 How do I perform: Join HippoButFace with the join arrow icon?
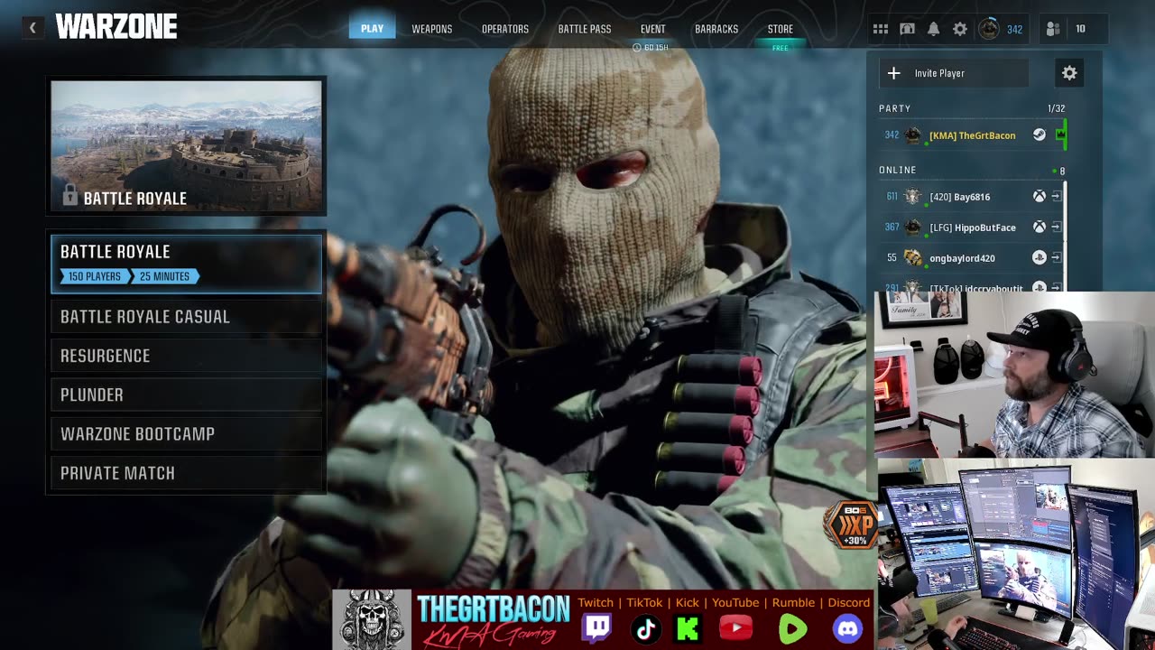pyautogui.click(x=1056, y=227)
